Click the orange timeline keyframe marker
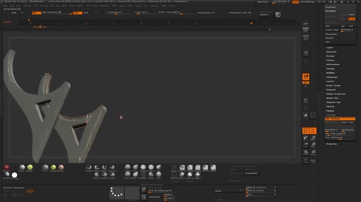This screenshot has height=202, width=361. point(252,24)
